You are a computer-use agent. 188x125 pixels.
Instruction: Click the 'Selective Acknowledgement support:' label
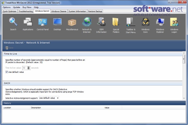[x=22, y=98]
